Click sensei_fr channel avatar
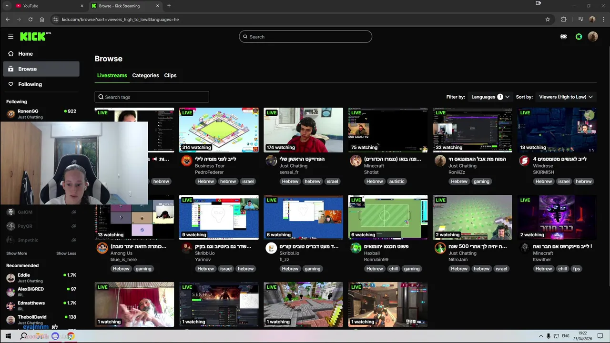This screenshot has height=343, width=610. [x=271, y=161]
